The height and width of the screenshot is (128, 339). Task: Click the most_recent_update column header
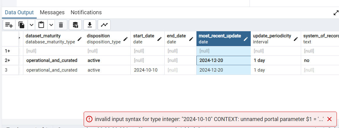click(x=220, y=39)
